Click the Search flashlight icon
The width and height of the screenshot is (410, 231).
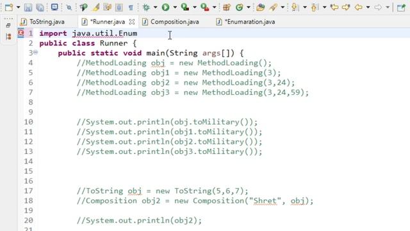click(274, 7)
